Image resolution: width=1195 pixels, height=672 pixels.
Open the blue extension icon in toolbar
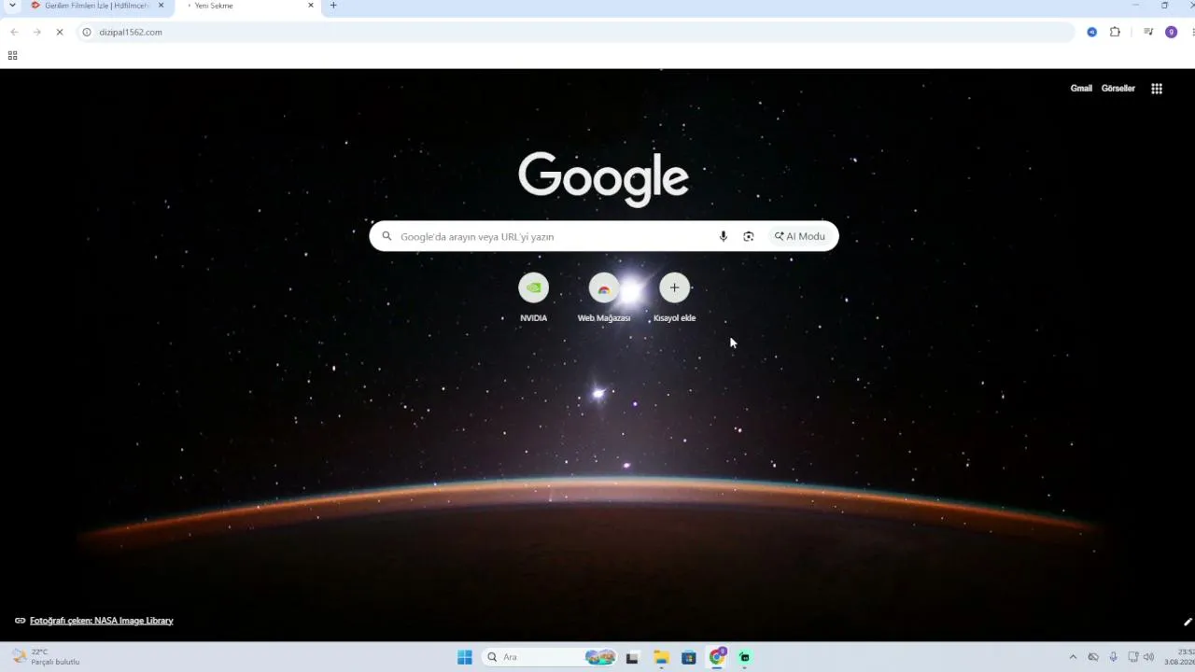[1091, 32]
